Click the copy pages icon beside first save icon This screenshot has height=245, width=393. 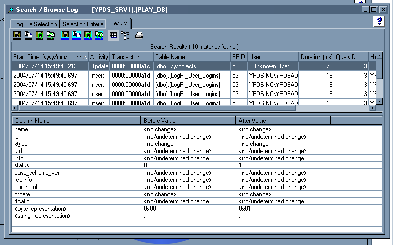(x=28, y=35)
